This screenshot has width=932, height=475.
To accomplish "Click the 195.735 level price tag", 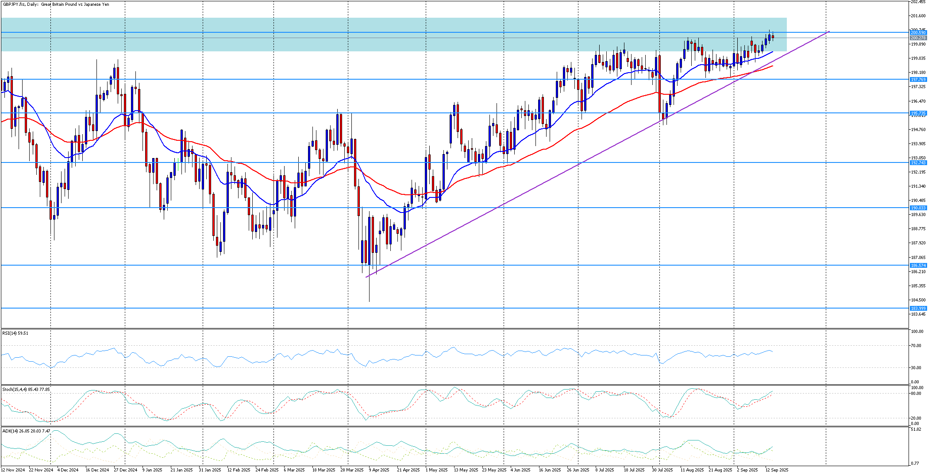I will pyautogui.click(x=918, y=113).
